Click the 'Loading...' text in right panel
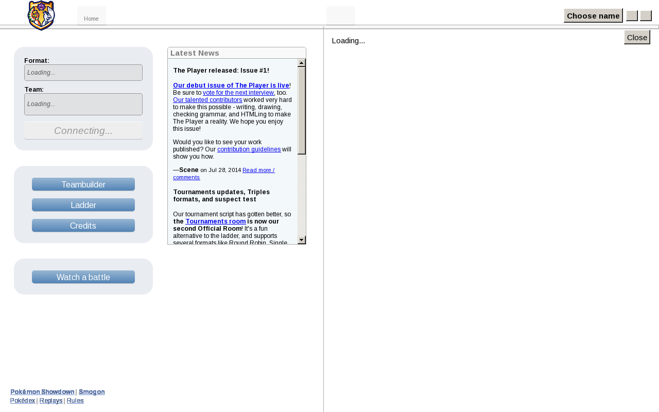The height and width of the screenshot is (412, 659). 349,41
